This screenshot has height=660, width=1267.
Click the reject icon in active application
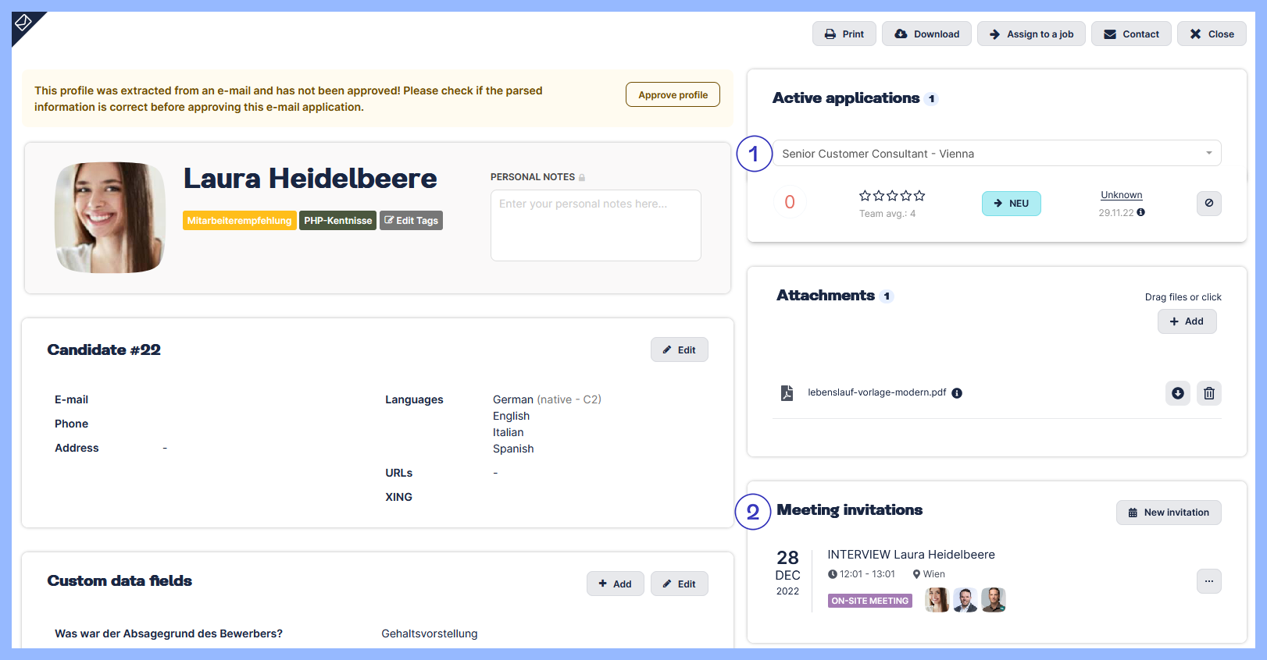point(1208,204)
